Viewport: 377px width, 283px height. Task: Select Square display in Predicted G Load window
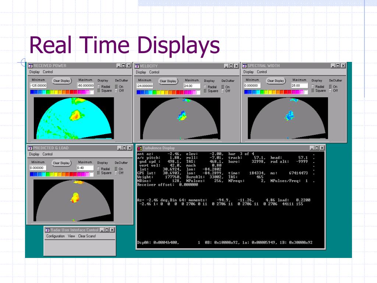pos(99,173)
